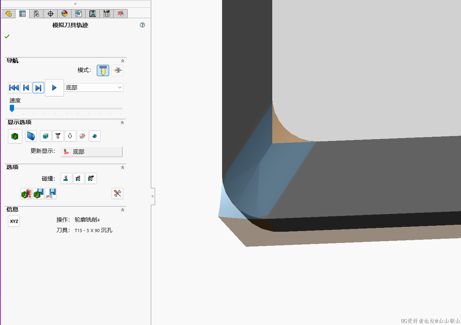
Task: Toggle XYZ coordinate display
Action: pos(14,221)
